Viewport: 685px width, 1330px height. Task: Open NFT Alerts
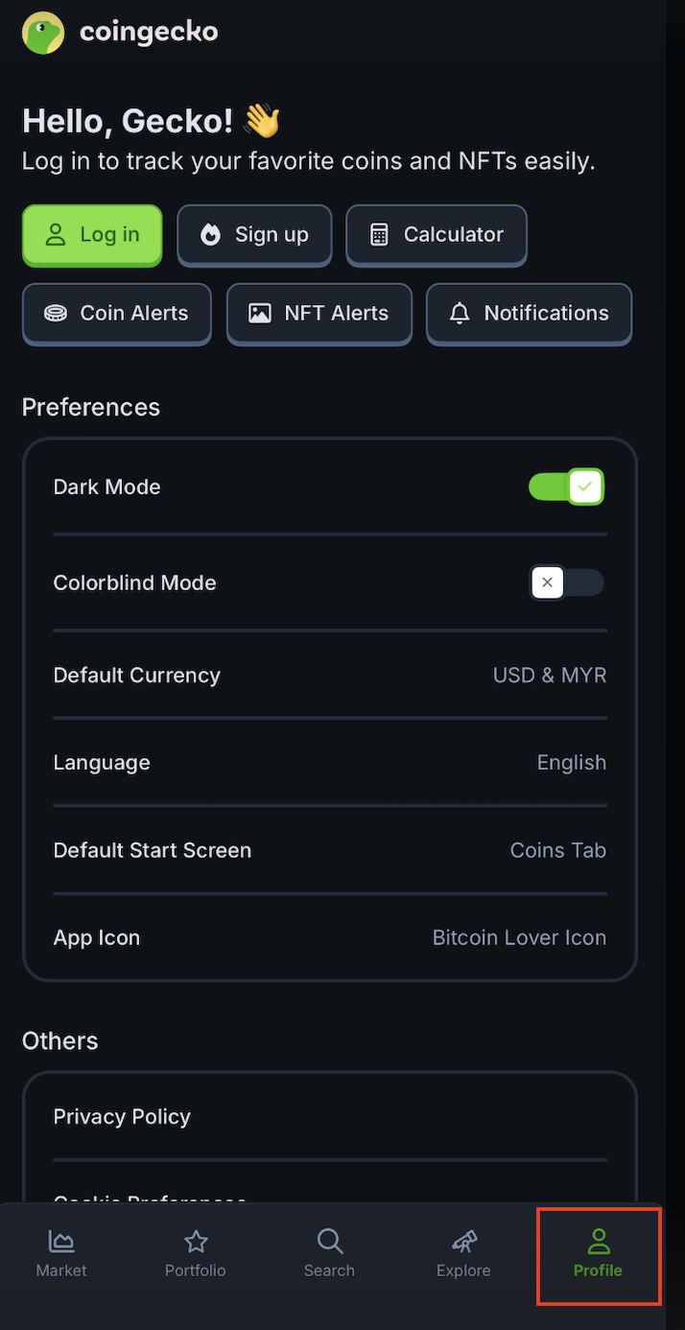(319, 314)
